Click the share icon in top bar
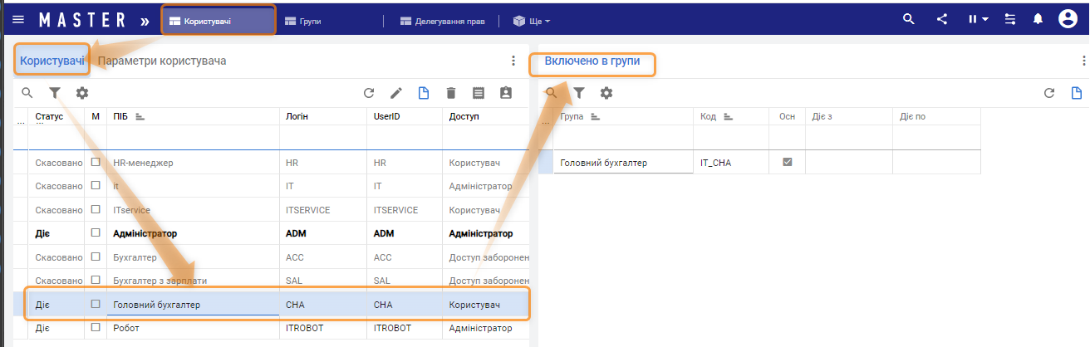This screenshot has width=1090, height=347. [942, 19]
